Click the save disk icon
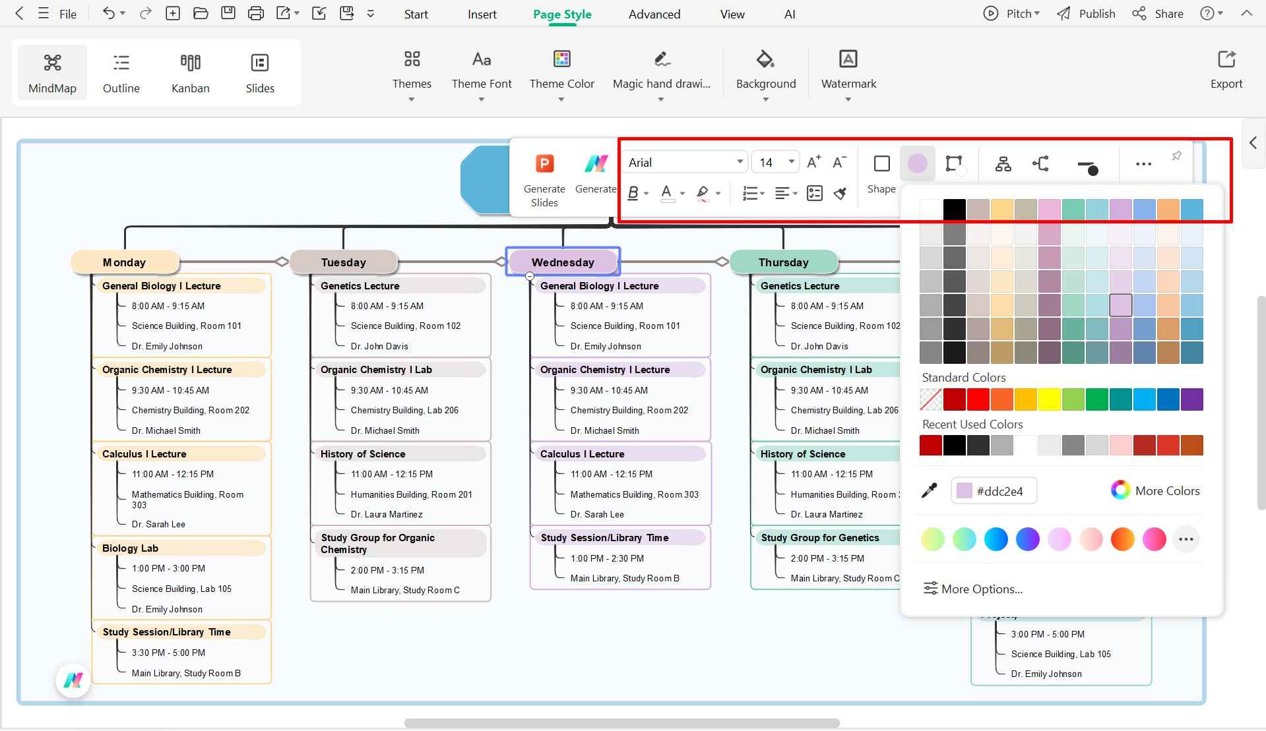The height and width of the screenshot is (731, 1266). pos(228,13)
